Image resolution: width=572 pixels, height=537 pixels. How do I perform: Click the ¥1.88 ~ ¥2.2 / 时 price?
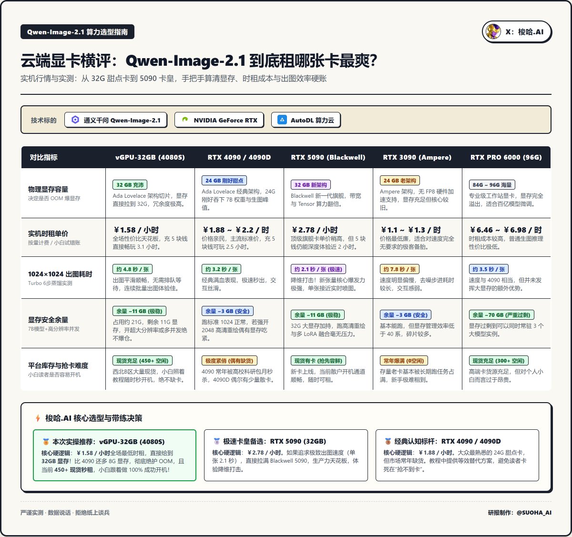click(235, 230)
